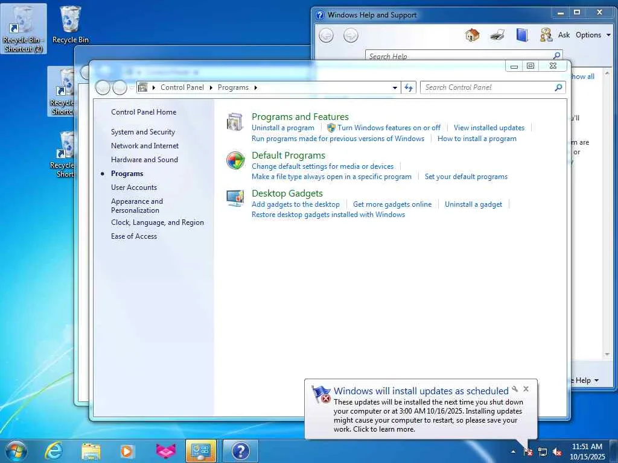Switch to Help and Support taskbar button
The width and height of the screenshot is (618, 463).
point(240,451)
